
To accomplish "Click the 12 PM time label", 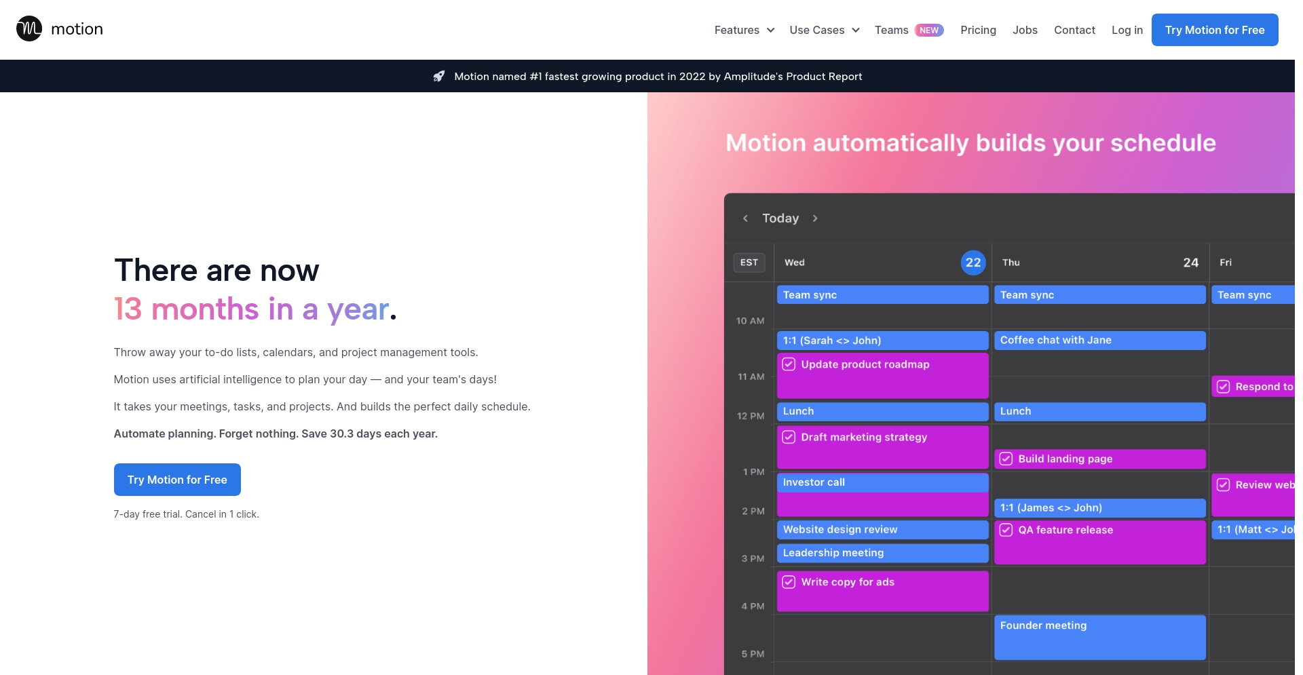I will 751,416.
